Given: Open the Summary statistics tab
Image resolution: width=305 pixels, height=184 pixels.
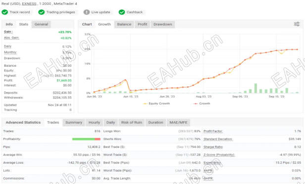Looking at the screenshot, I should 74,123.
